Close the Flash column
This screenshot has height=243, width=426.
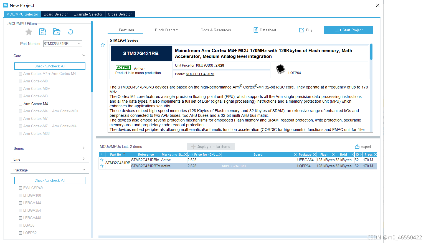[333, 155]
